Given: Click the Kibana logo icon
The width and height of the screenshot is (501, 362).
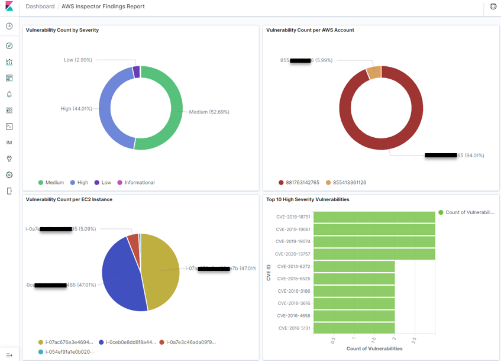Looking at the screenshot, I should coord(9,6).
